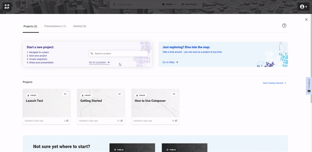Open the Date Created, Newest sort dropdown
Image resolution: width=312 pixels, height=152 pixels.
pyautogui.click(x=275, y=83)
